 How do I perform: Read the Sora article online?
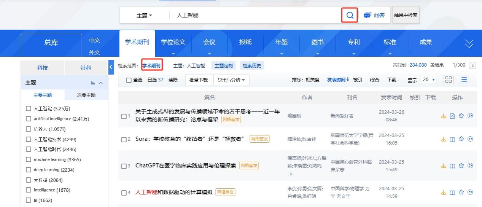coord(452,139)
